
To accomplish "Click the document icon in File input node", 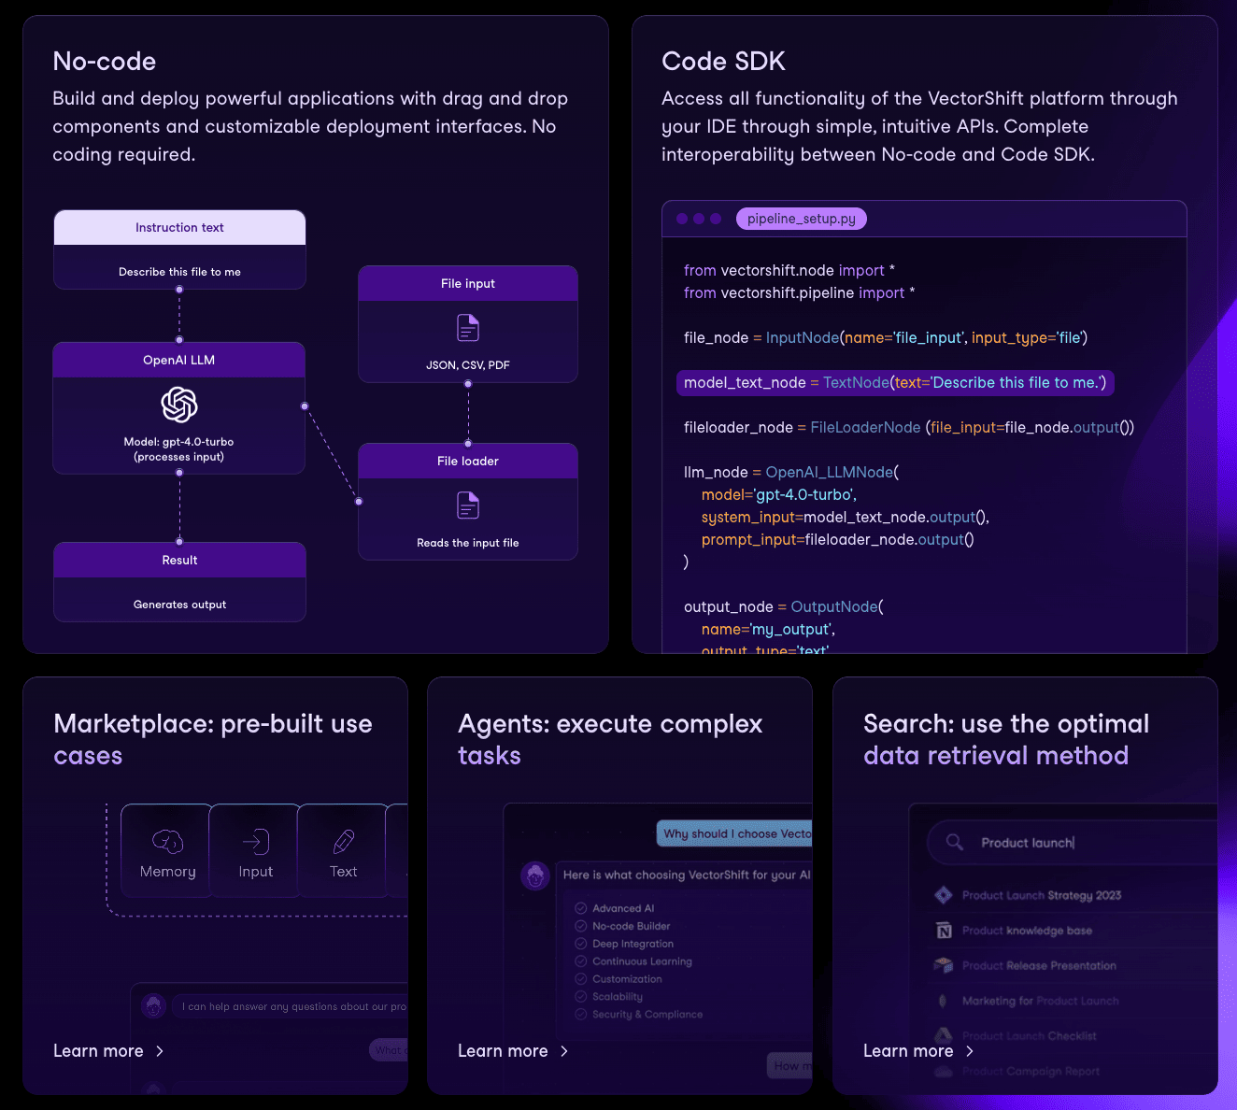I will [468, 328].
